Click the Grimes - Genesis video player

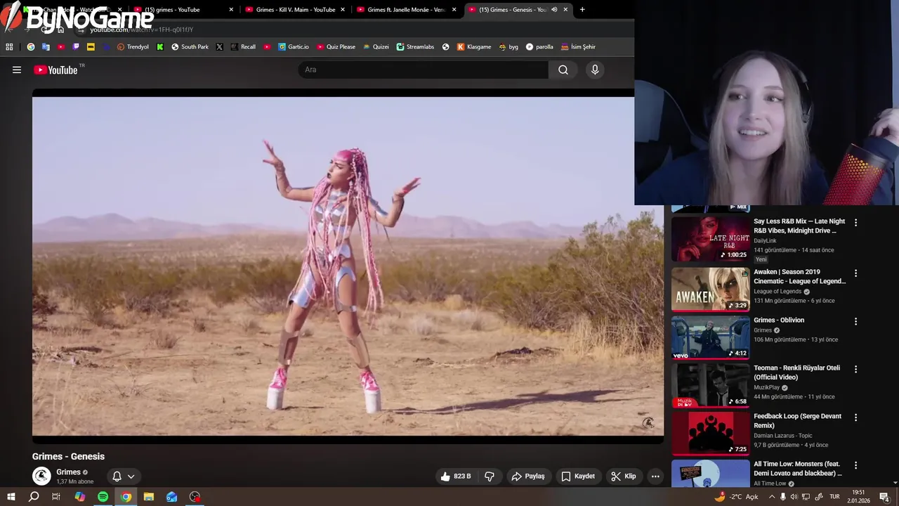(348, 266)
